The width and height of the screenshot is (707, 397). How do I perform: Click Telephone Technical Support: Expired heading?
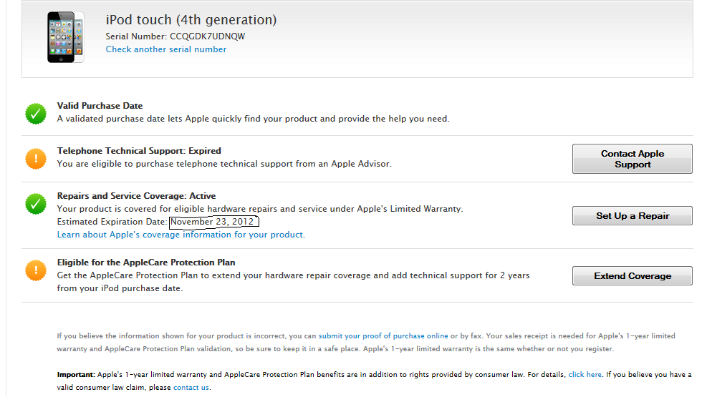139,151
